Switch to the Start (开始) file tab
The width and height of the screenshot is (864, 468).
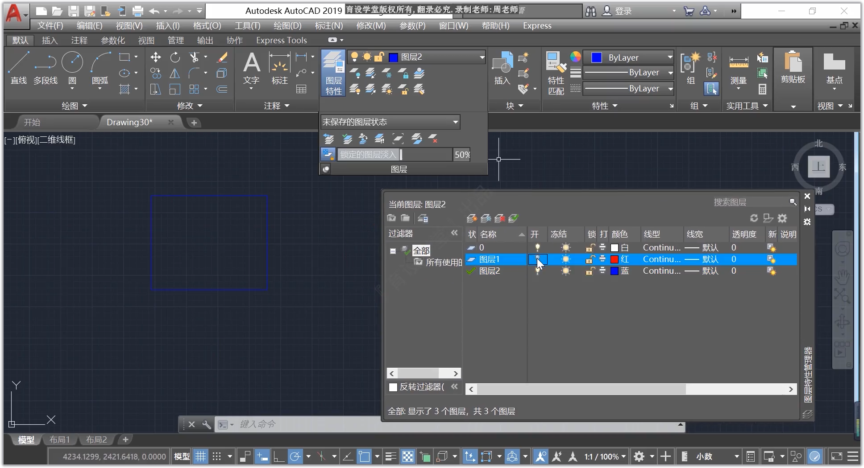[32, 123]
